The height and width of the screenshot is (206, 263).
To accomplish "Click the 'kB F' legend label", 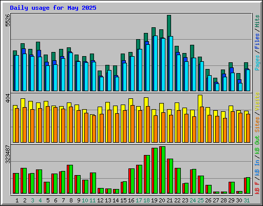I will point(257,188).
